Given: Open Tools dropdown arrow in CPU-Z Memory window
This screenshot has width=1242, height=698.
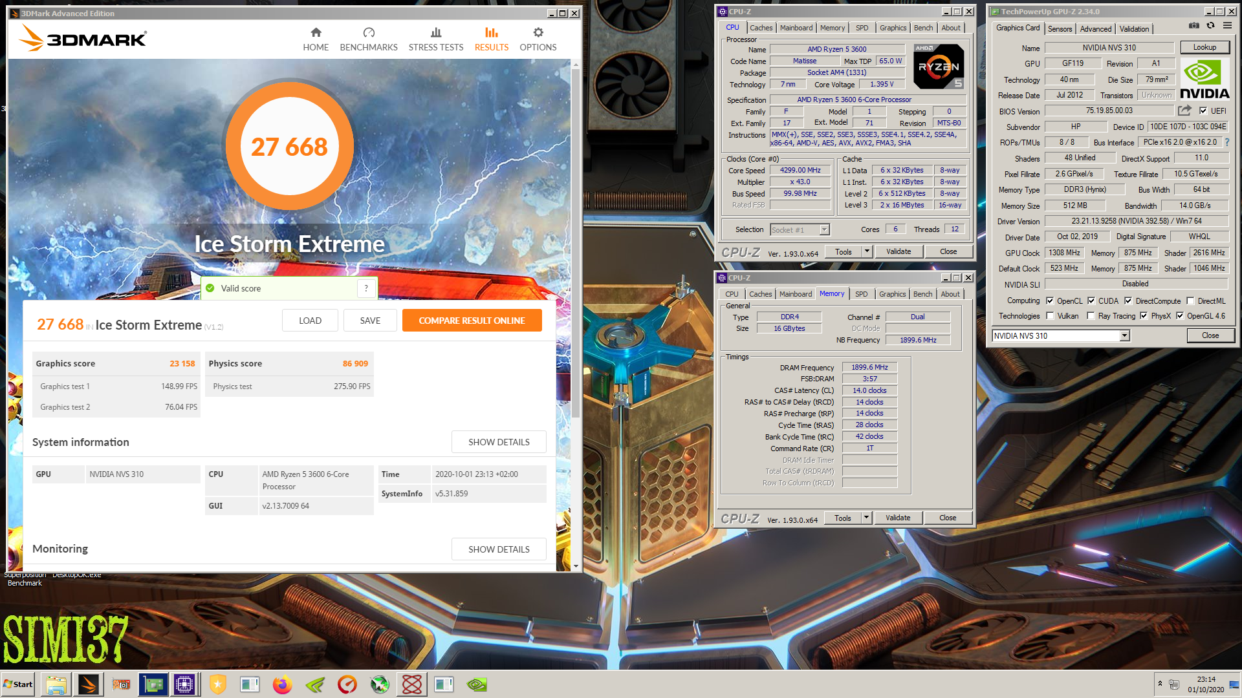Looking at the screenshot, I should tap(867, 518).
